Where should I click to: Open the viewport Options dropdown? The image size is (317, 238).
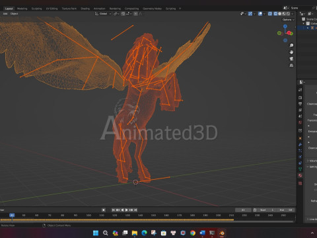[x=288, y=20]
